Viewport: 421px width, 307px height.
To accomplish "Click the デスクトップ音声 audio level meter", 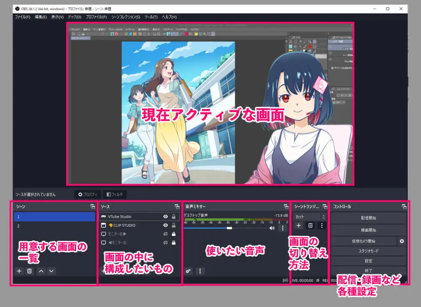I will (236, 220).
